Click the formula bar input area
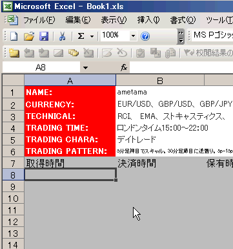Image resolution: width=233 pixels, height=249 pixels. (x=181, y=68)
